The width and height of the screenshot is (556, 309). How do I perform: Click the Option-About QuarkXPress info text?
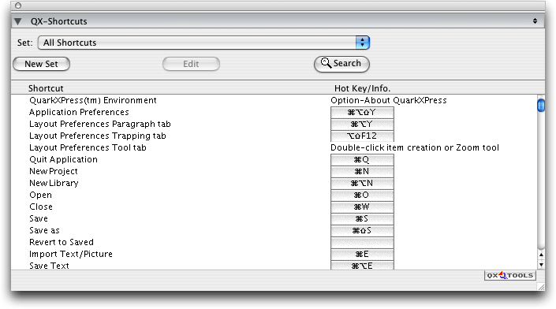click(389, 100)
